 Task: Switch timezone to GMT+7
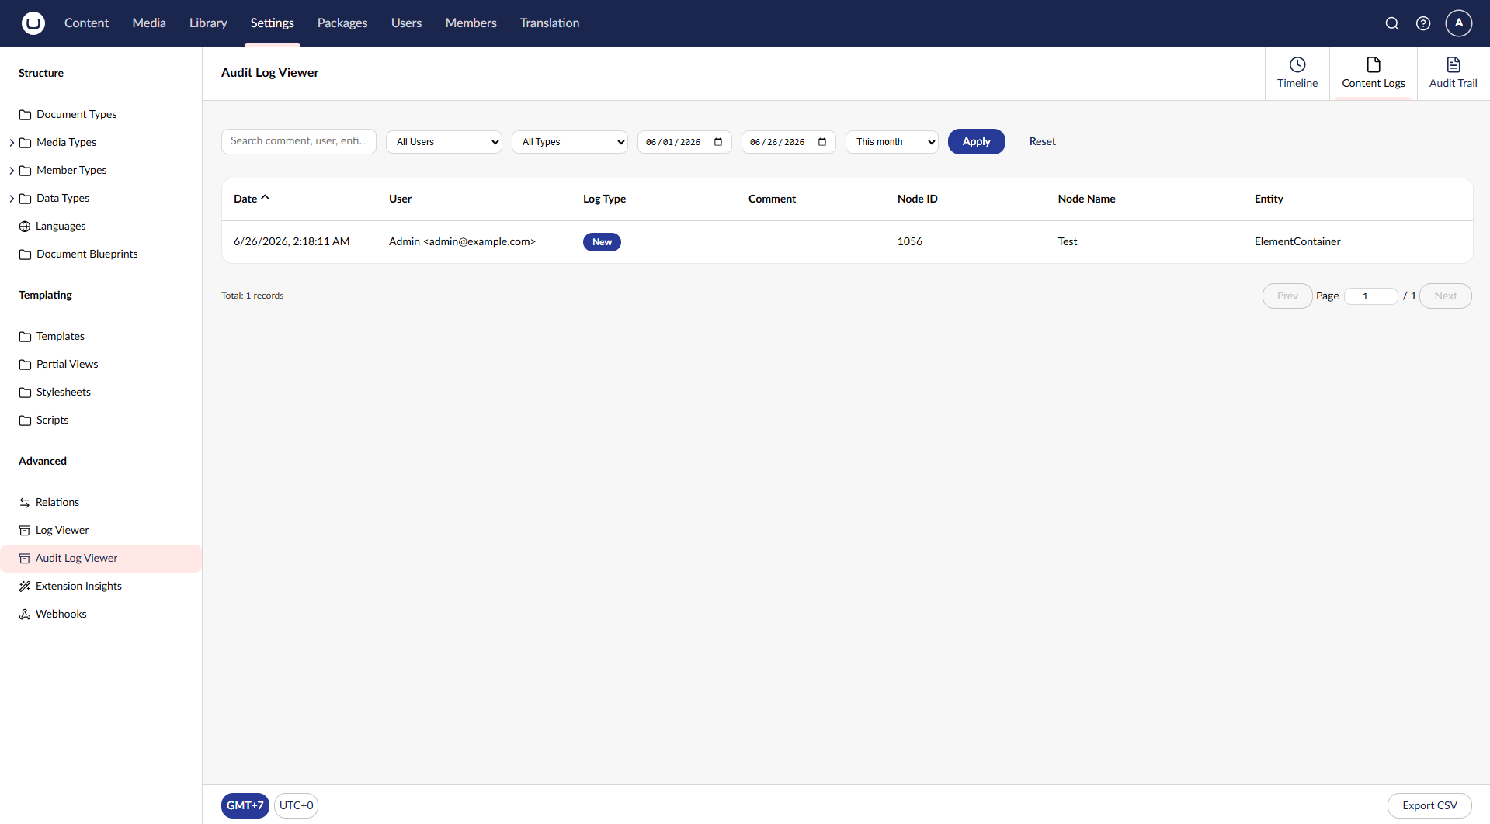(245, 805)
